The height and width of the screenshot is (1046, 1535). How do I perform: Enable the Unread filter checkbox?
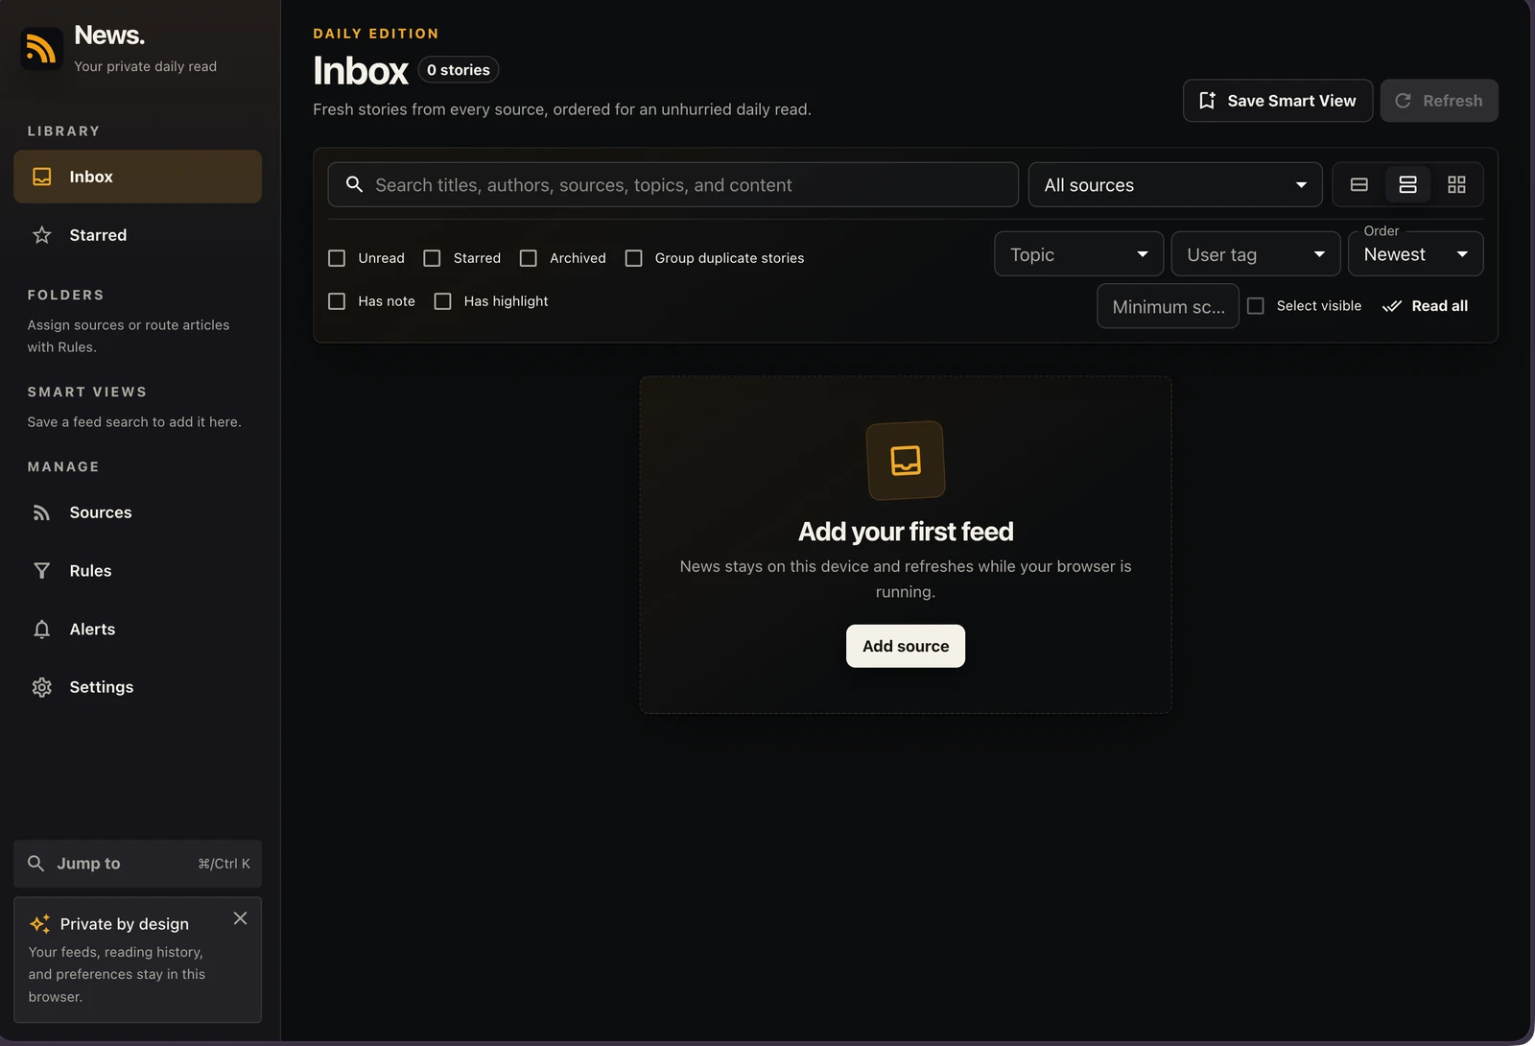pyautogui.click(x=337, y=258)
